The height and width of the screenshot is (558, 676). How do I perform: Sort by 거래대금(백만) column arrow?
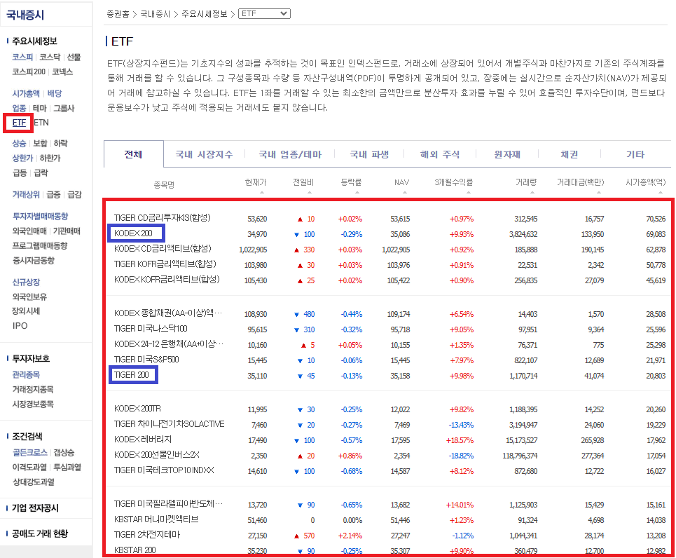(x=599, y=193)
